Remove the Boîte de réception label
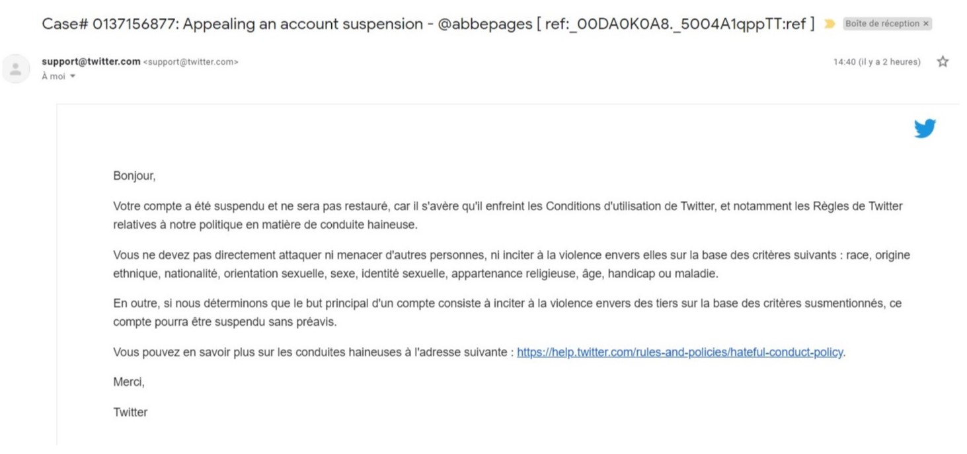 (x=925, y=24)
